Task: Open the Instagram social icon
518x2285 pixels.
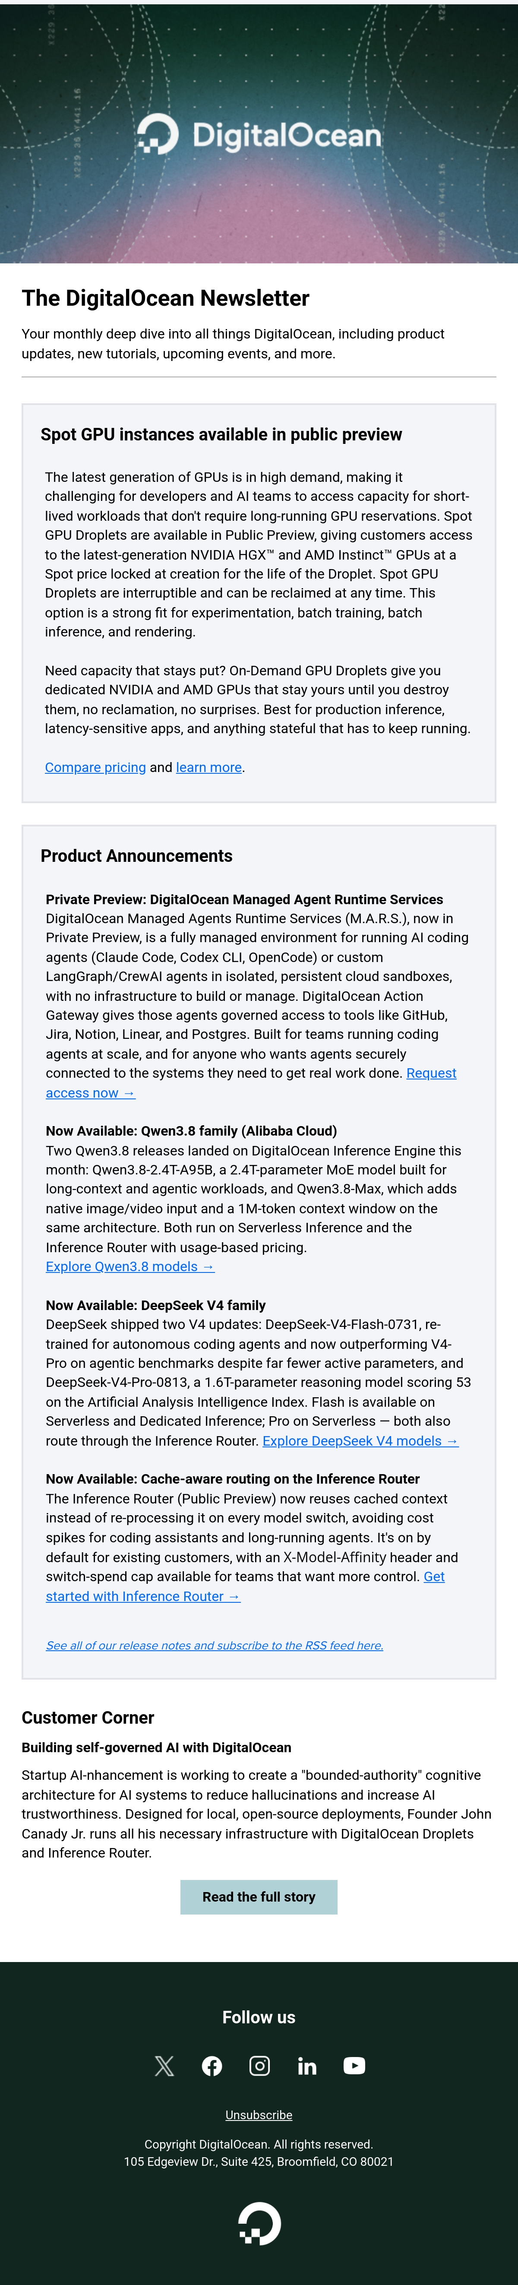Action: tap(259, 2066)
